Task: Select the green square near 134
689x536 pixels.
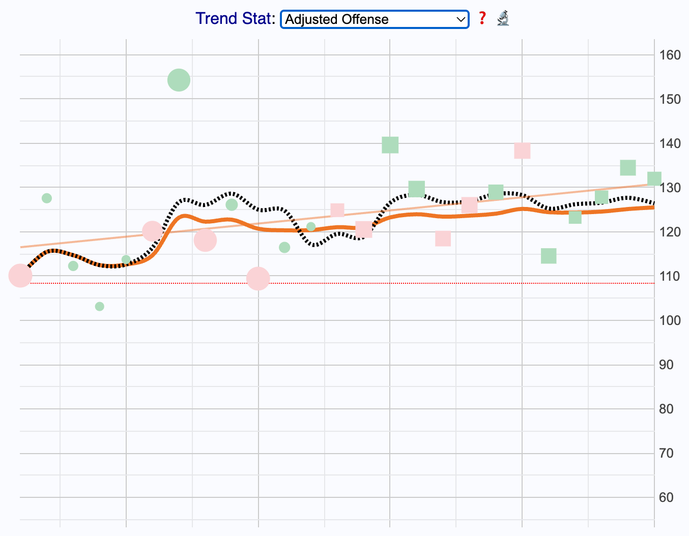Action: click(628, 167)
